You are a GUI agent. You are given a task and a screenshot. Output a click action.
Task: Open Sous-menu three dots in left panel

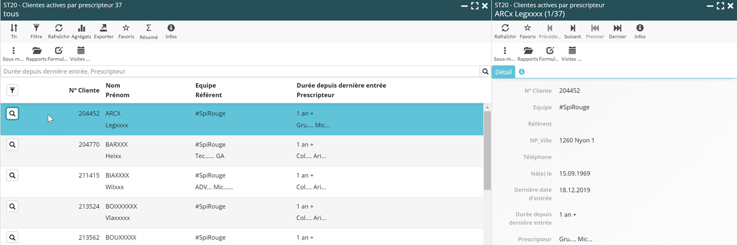click(13, 54)
